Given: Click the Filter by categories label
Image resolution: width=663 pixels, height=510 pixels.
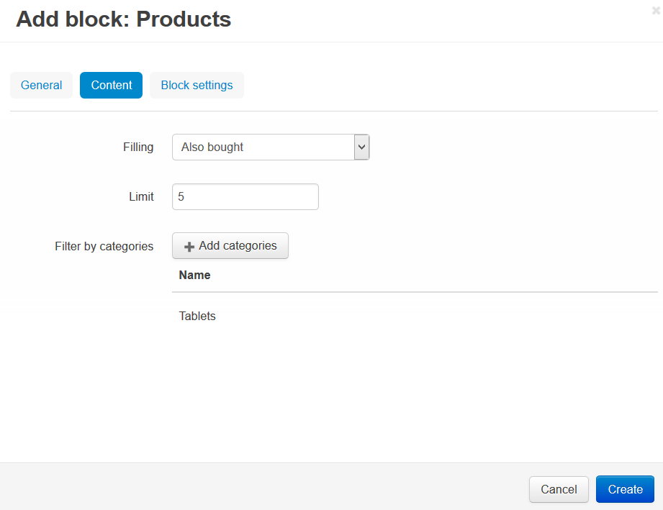Looking at the screenshot, I should pyautogui.click(x=104, y=246).
